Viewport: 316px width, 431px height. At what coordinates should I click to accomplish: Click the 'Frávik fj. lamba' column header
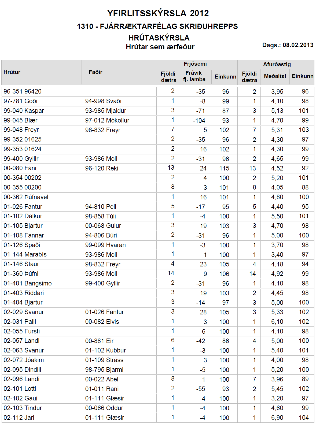(x=194, y=76)
